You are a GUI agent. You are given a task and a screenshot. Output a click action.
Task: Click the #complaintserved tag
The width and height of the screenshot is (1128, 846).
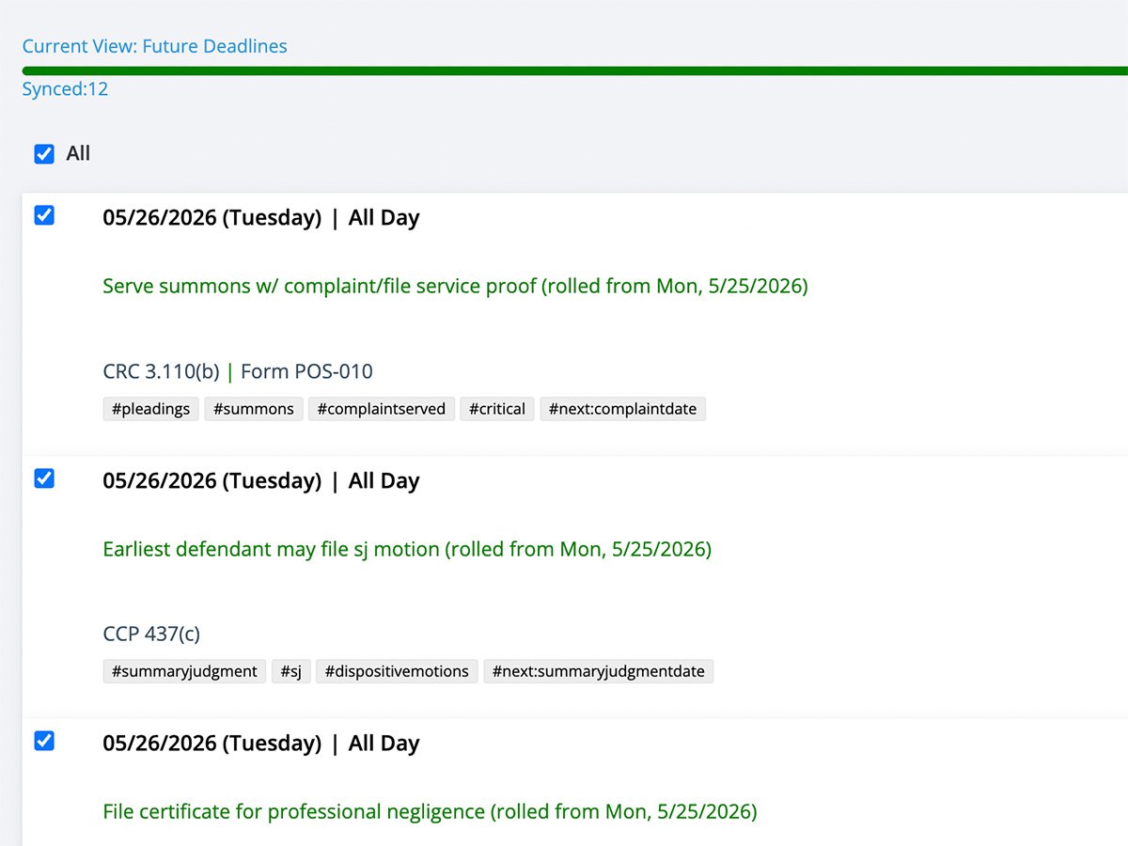tap(381, 409)
